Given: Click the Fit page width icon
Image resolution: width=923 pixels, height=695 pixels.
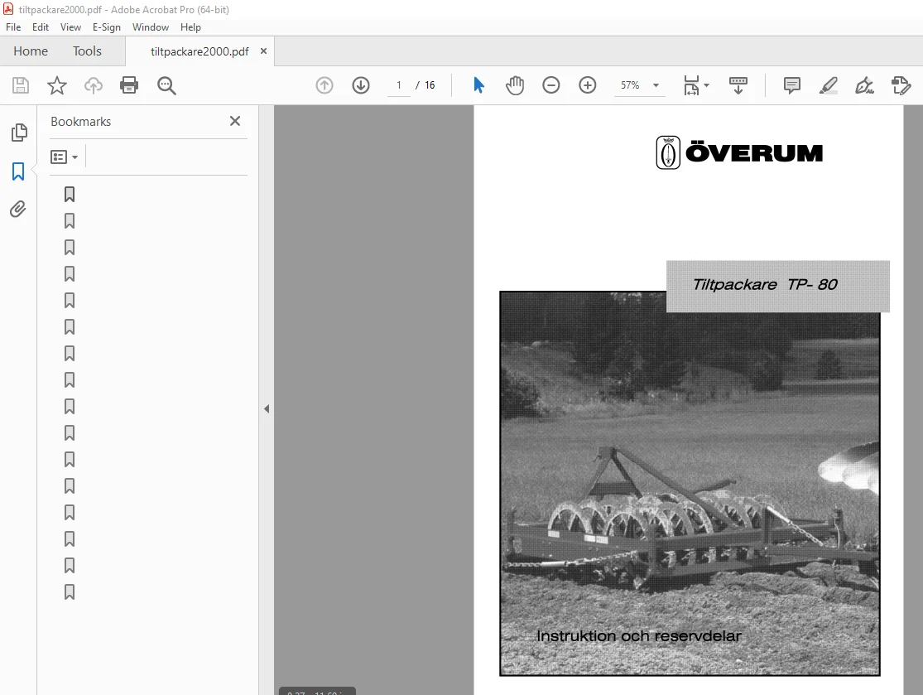Looking at the screenshot, I should pos(692,85).
